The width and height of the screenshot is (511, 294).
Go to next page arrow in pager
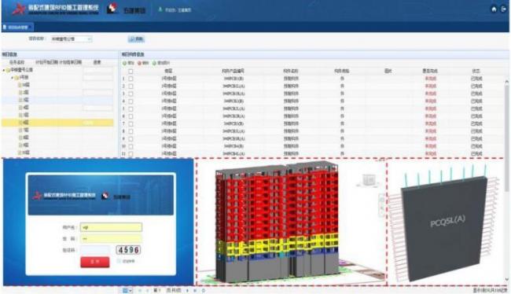187,290
